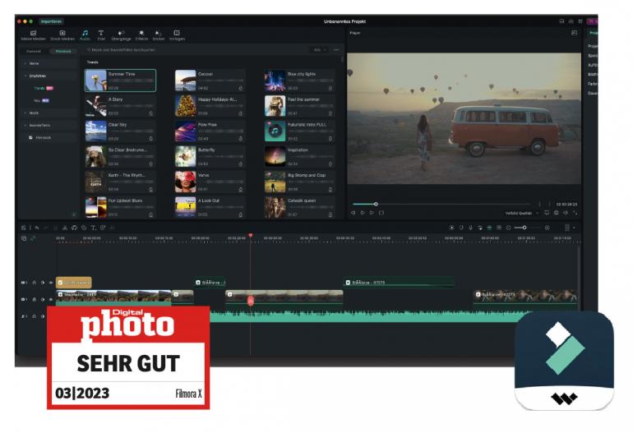Open the Übergänge tab
Viewport: 633px width, 433px height.
pos(121,35)
